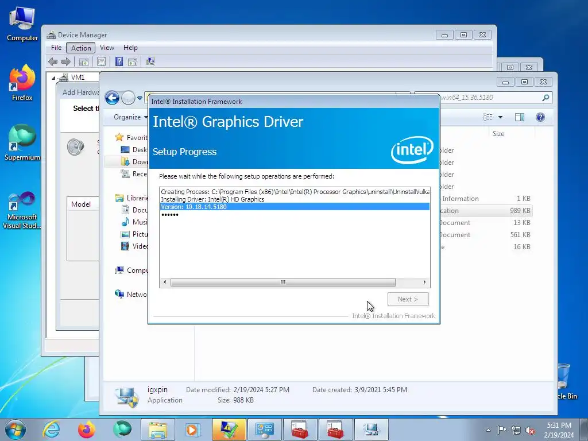
Task: Select Libraries in the navigation pane
Action: tap(132, 198)
